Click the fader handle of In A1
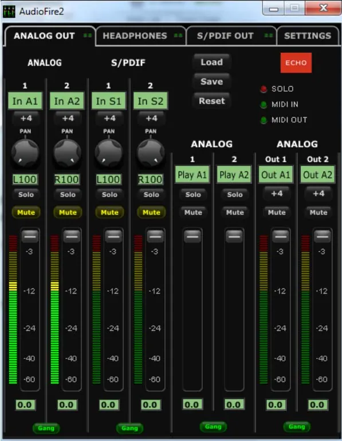Screen dimensions: 342x441 [x=30, y=236]
